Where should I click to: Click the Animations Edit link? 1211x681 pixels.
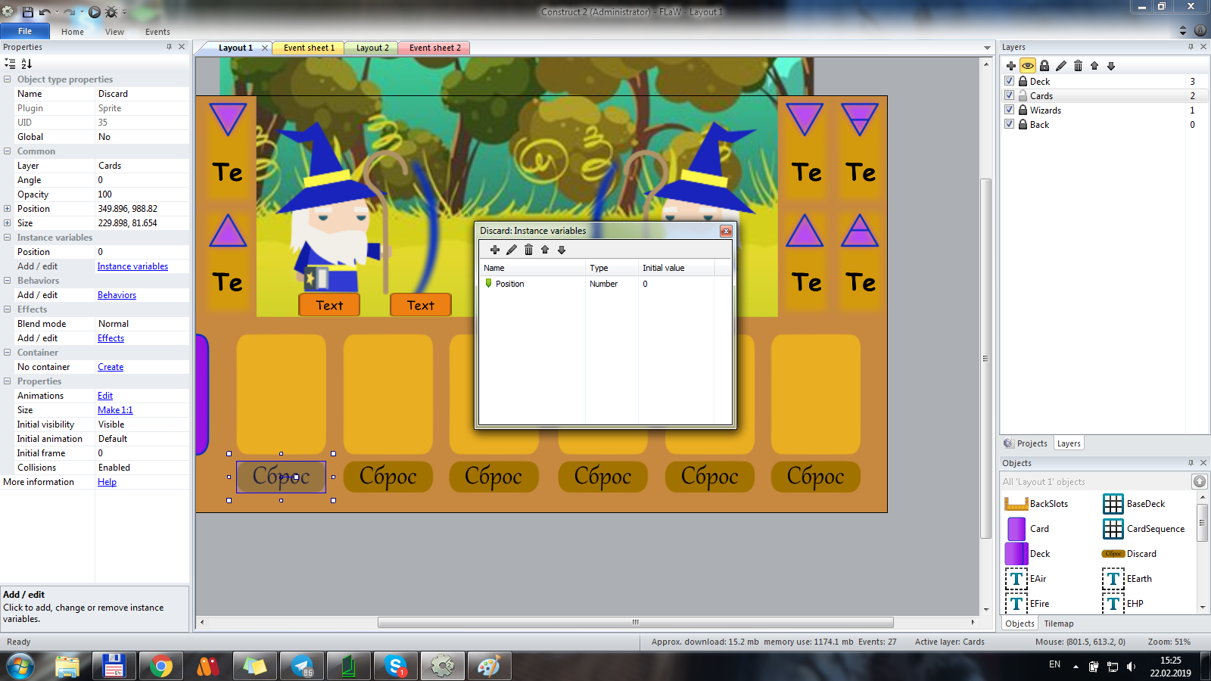(x=105, y=396)
